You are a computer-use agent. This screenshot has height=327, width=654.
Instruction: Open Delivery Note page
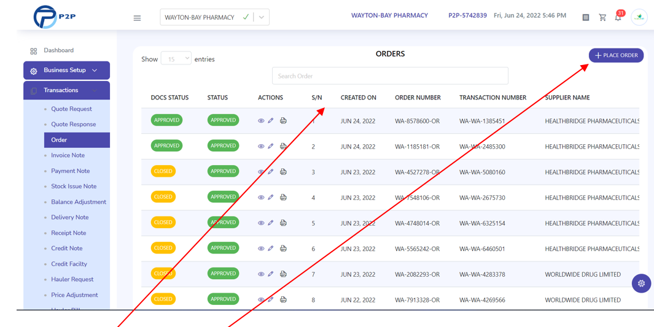tap(70, 217)
